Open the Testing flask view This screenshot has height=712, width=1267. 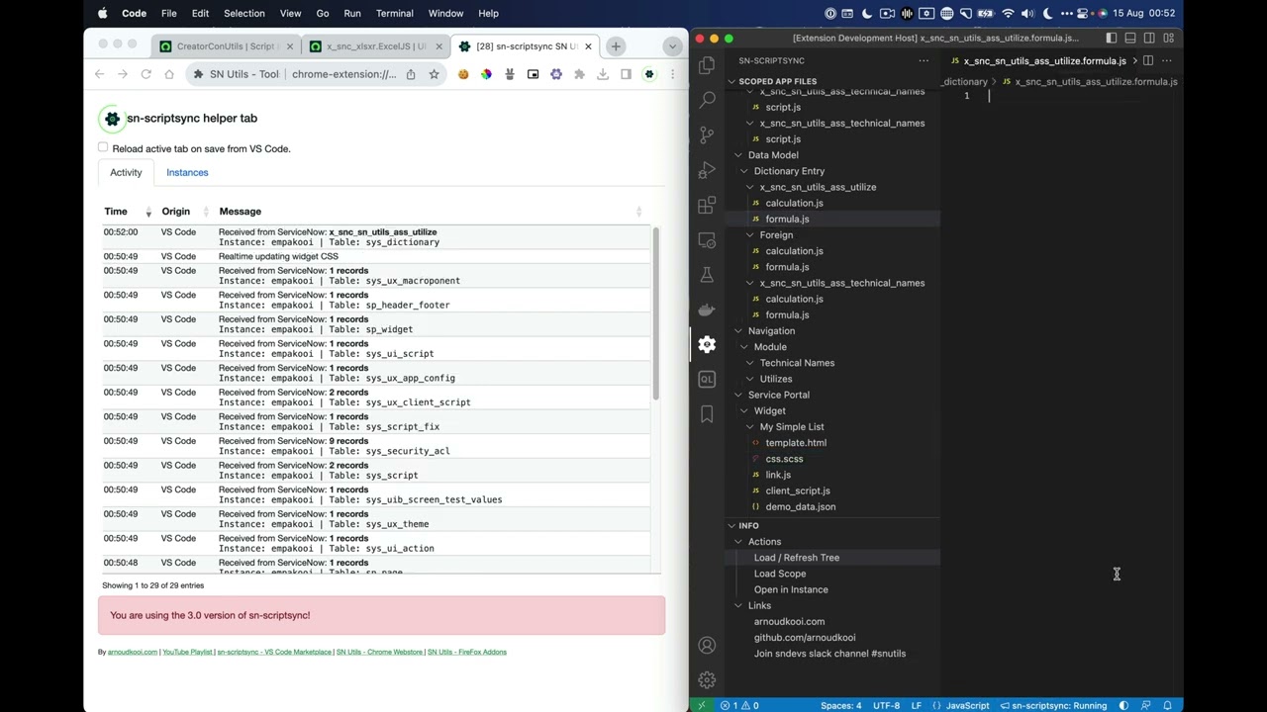click(x=707, y=275)
